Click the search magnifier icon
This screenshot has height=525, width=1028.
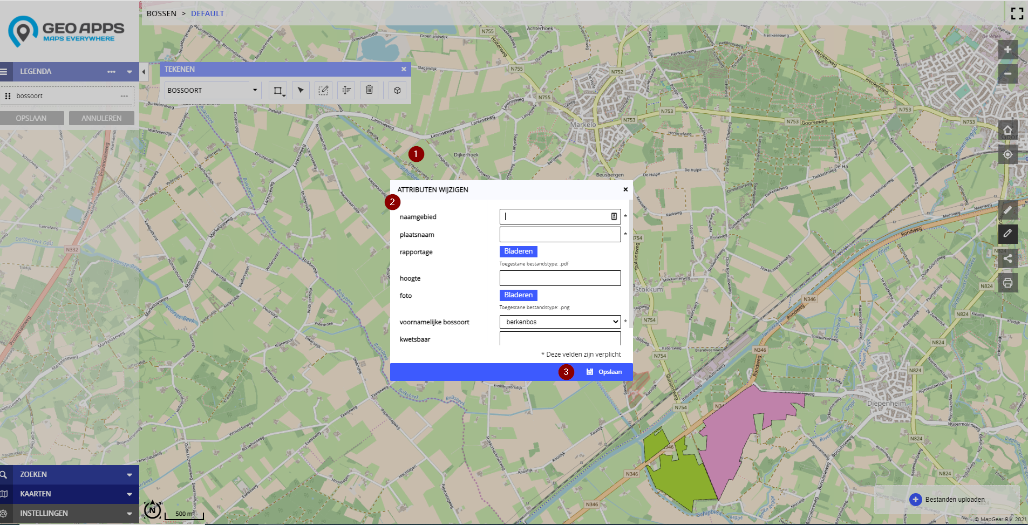point(4,475)
